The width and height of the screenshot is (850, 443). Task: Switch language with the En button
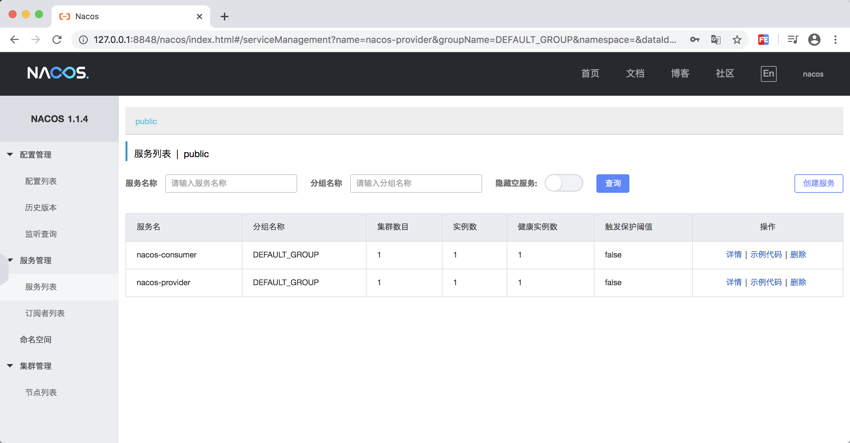(768, 74)
